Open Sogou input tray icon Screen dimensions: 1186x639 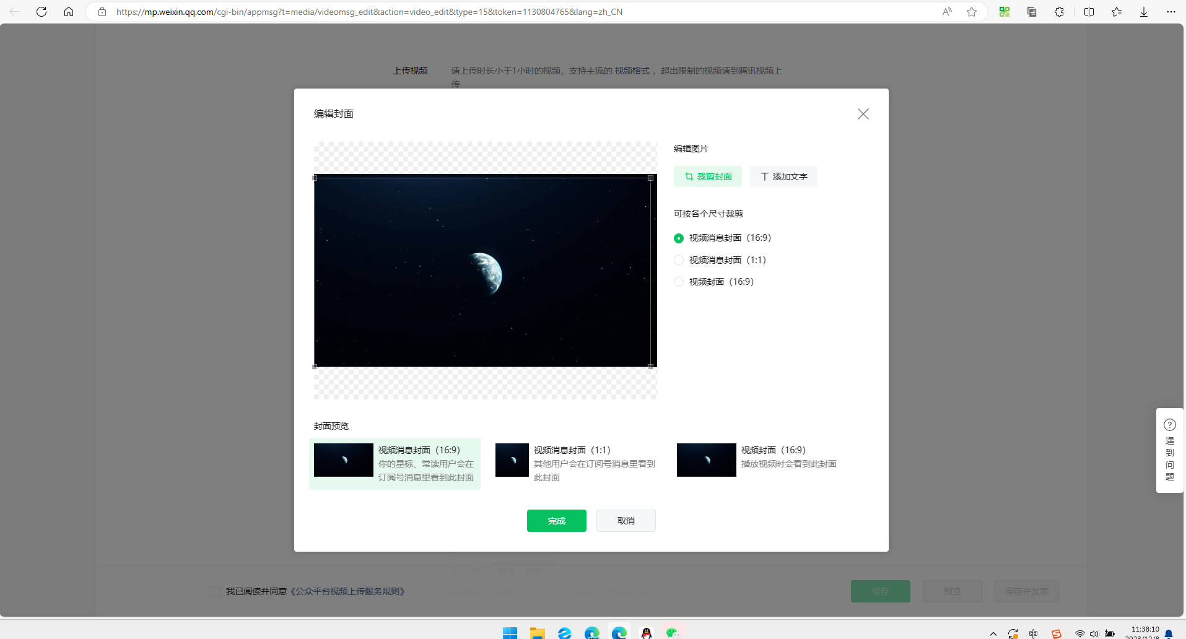point(1057,633)
